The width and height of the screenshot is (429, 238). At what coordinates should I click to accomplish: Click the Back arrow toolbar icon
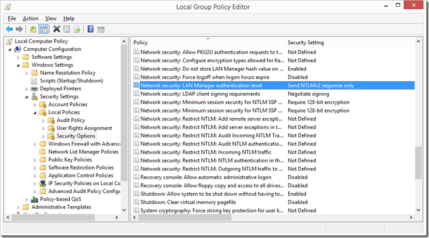(9, 29)
